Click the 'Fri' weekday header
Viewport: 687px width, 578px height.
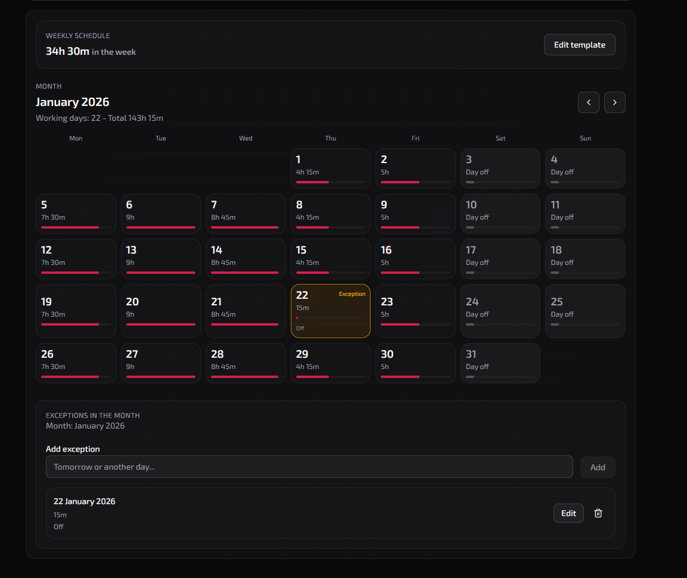click(x=415, y=138)
